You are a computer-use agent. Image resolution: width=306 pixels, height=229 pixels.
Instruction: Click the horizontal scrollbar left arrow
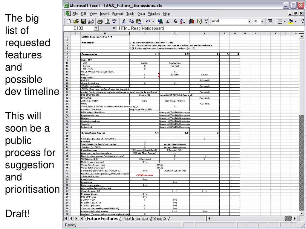click(209, 219)
